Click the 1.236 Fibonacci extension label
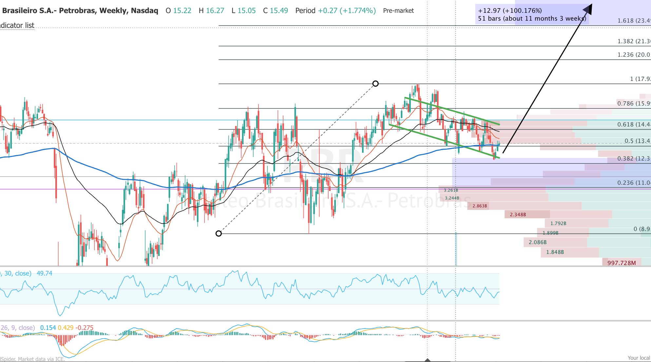This screenshot has height=362, width=651. pyautogui.click(x=634, y=55)
